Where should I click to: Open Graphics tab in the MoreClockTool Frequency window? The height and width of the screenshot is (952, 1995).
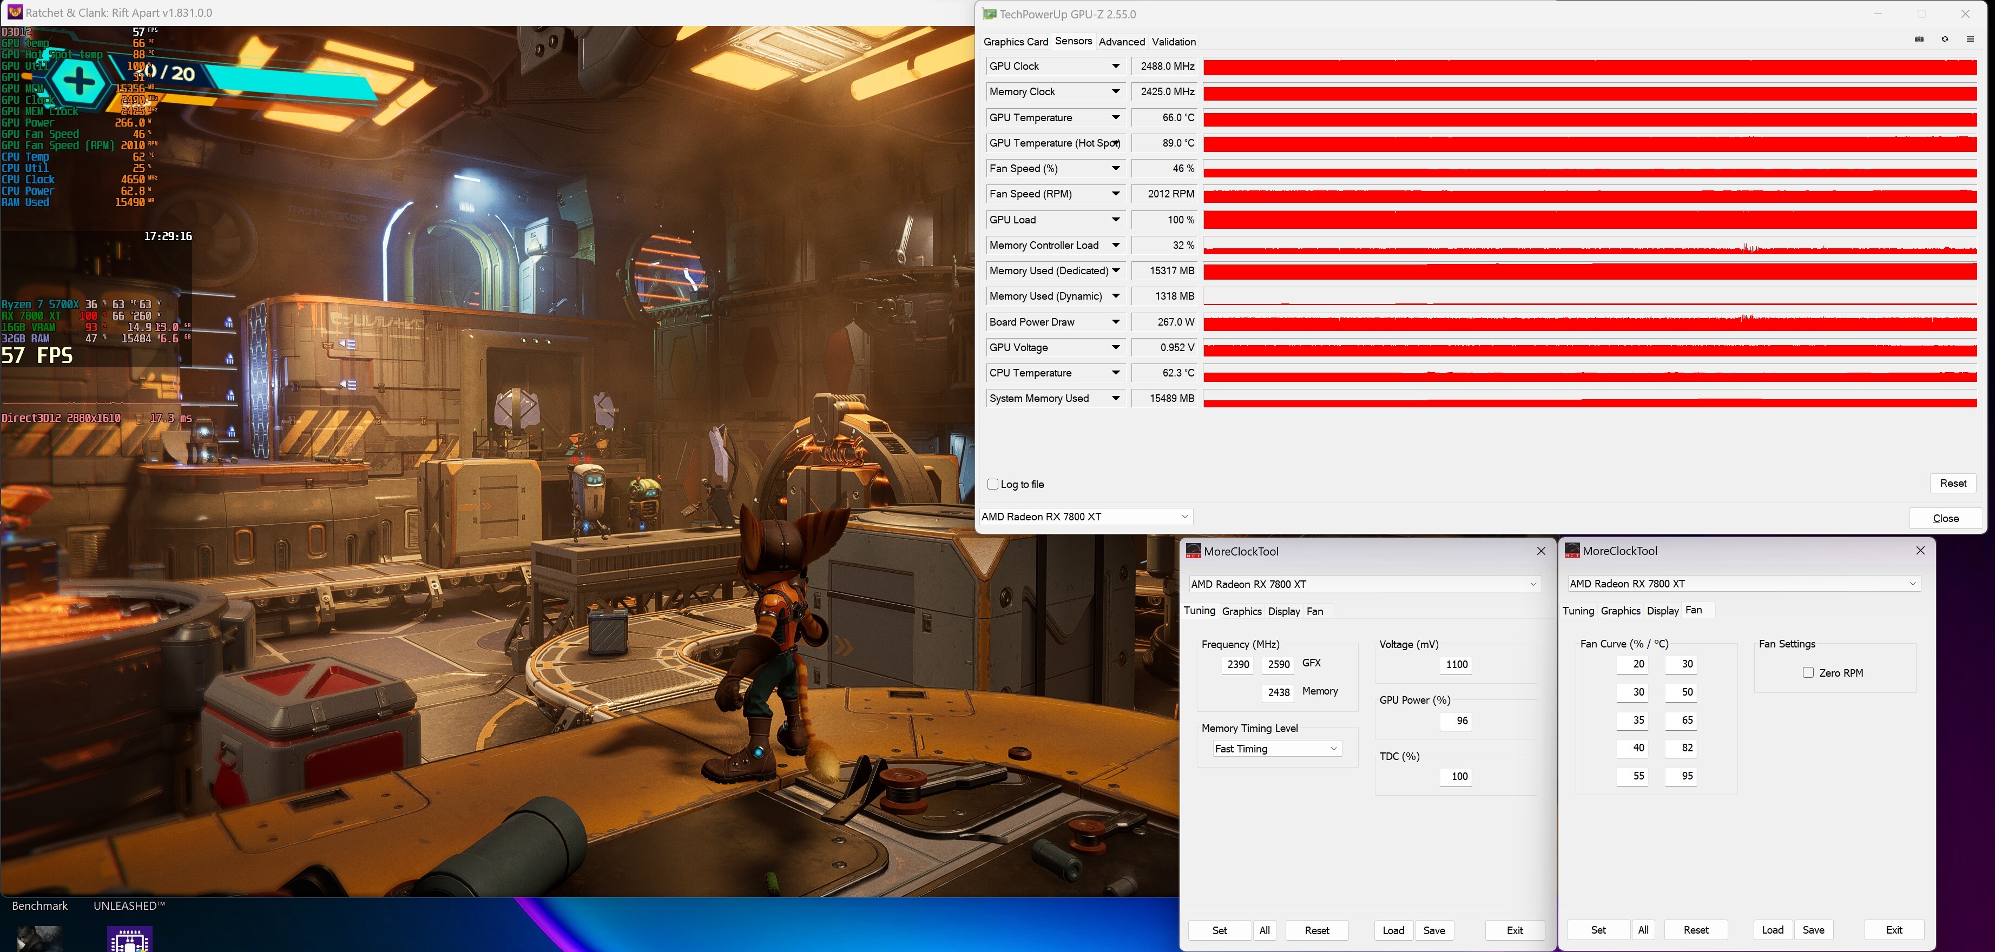(x=1241, y=611)
